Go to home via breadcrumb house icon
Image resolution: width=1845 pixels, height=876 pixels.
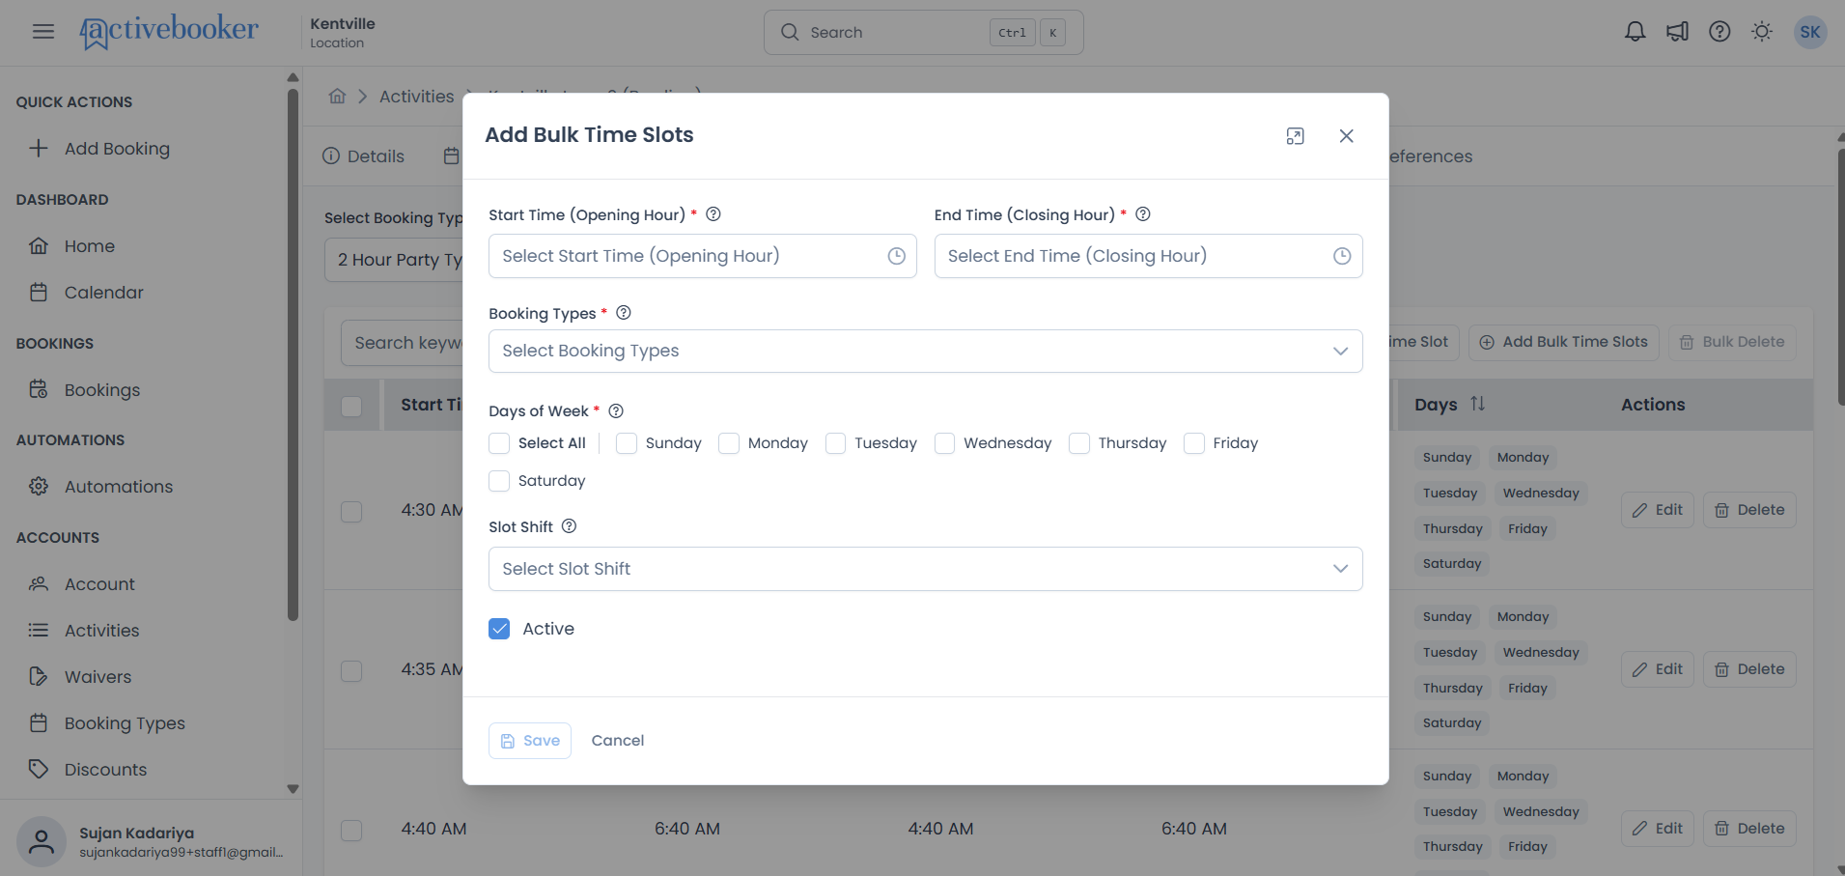tap(337, 97)
